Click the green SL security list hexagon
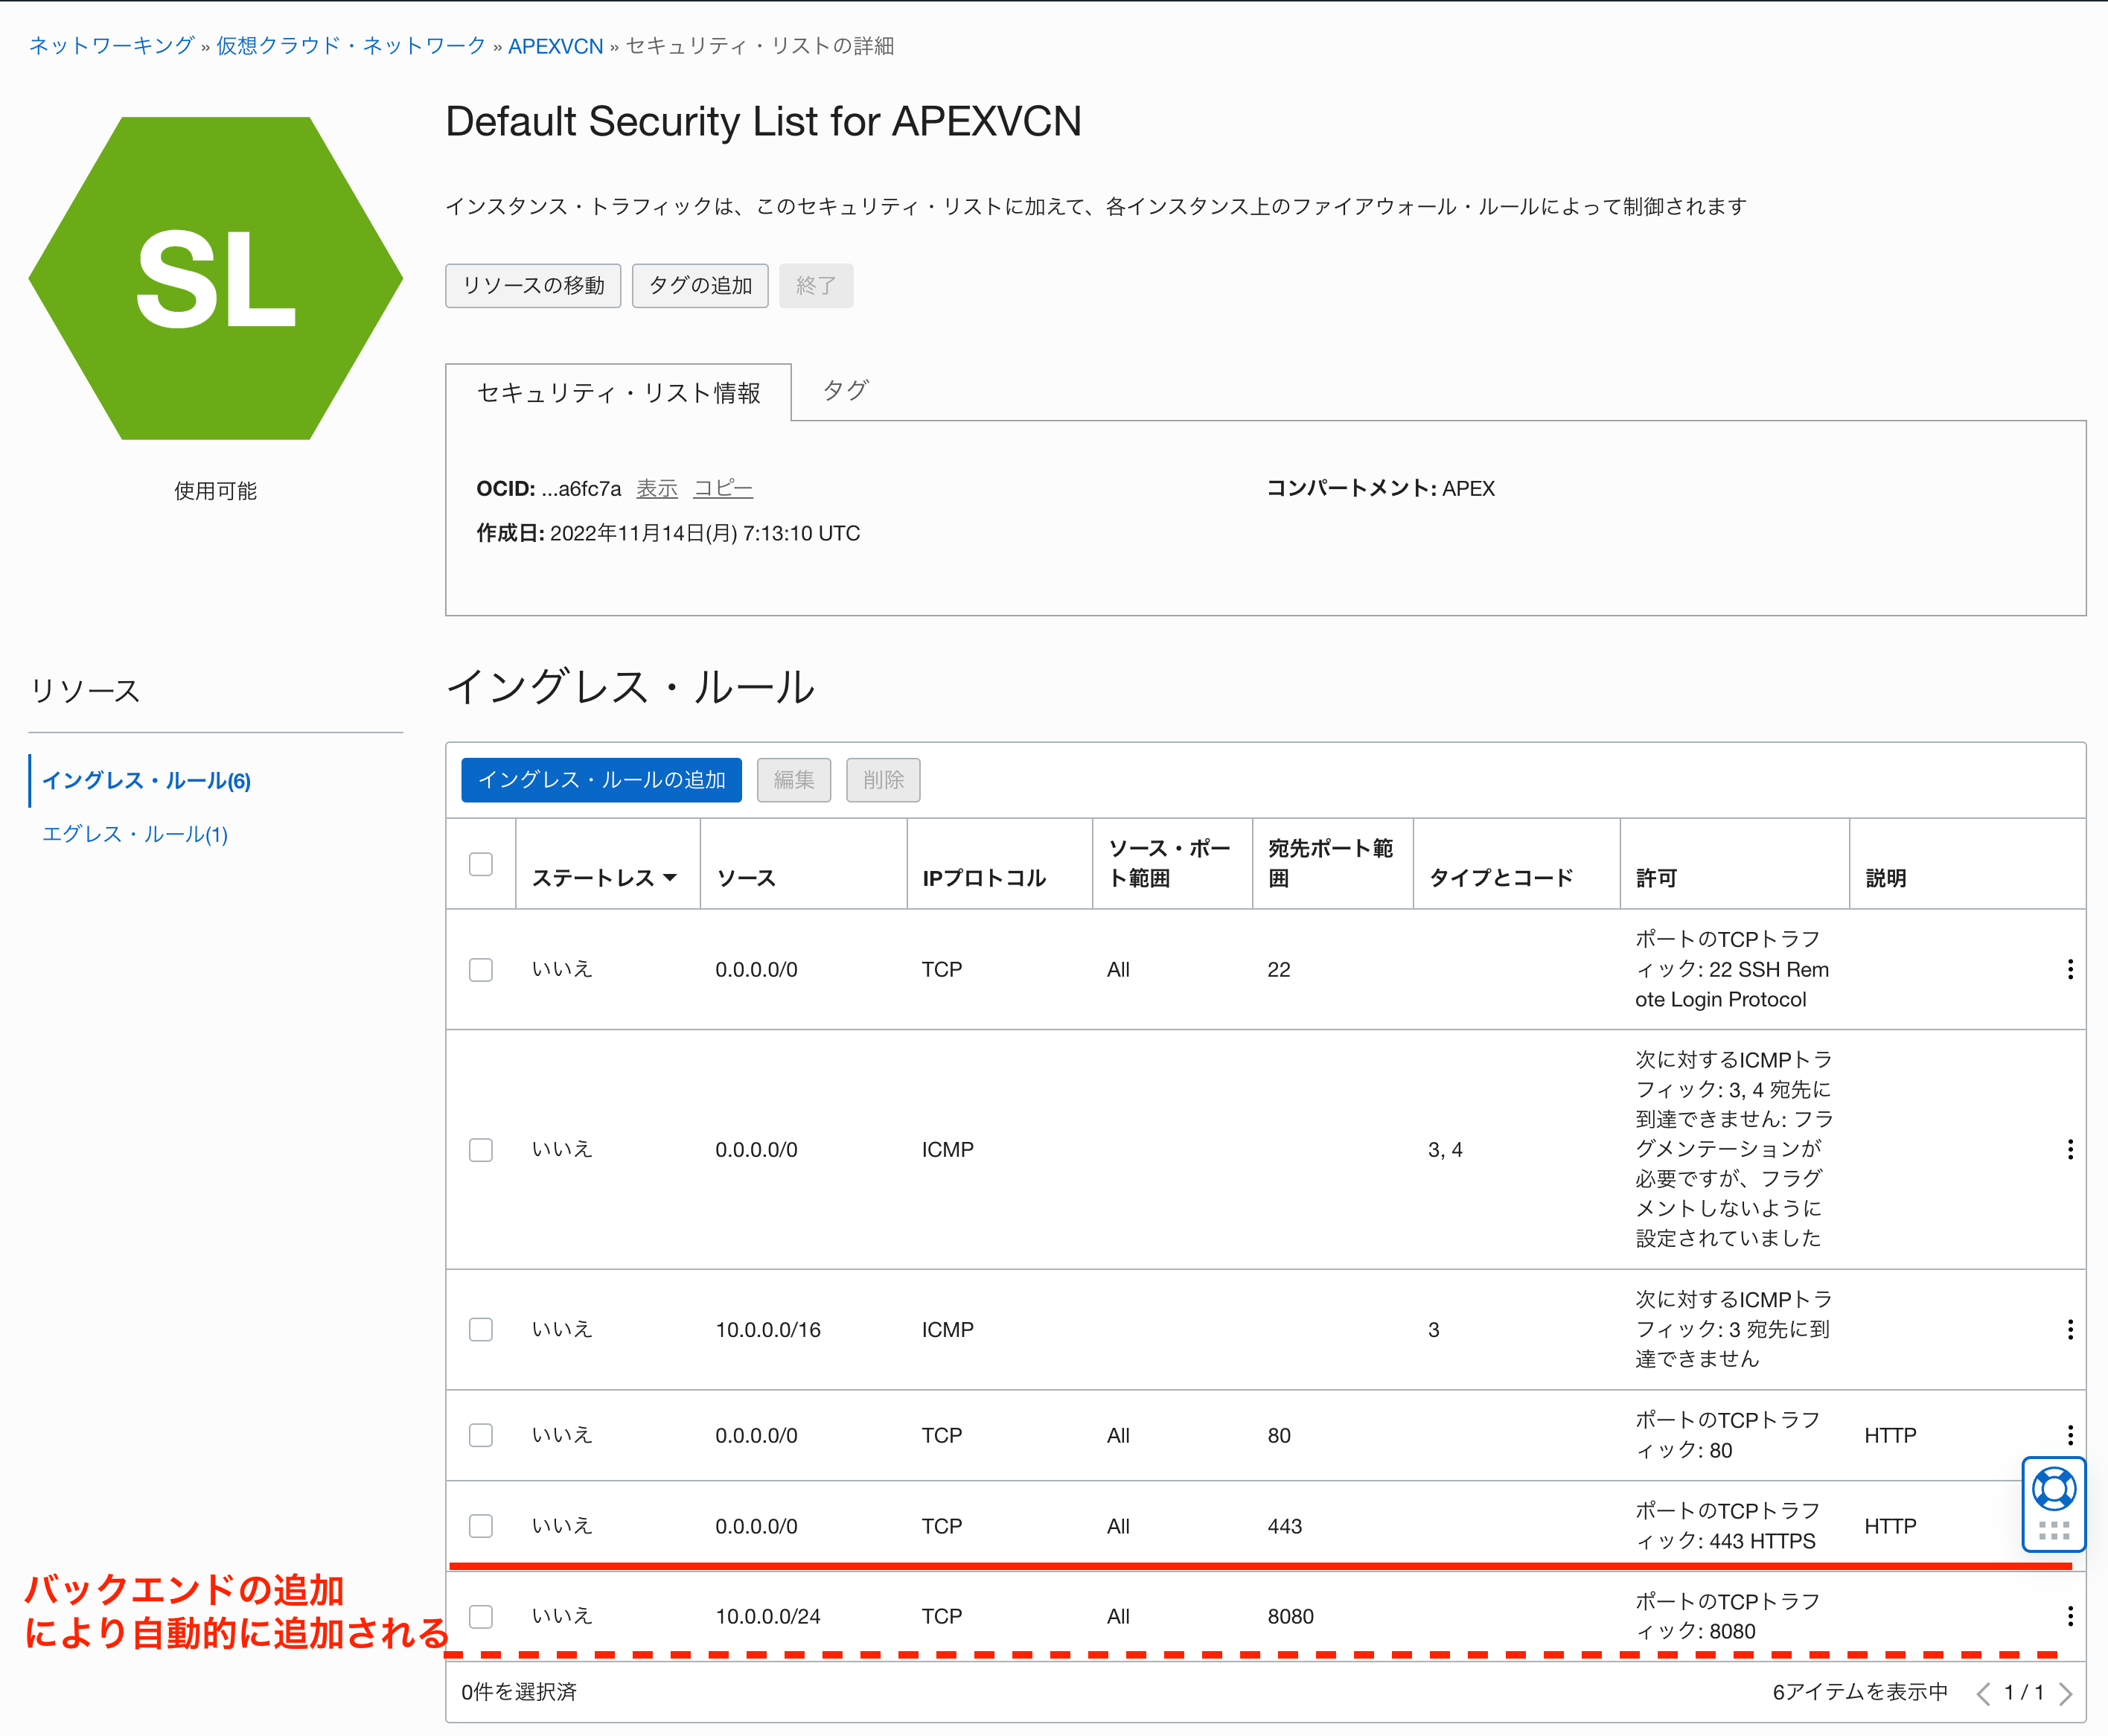 [x=216, y=278]
